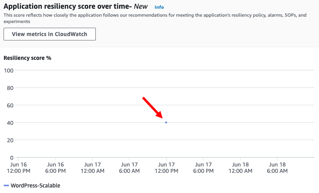Image resolution: width=319 pixels, height=193 pixels.
Task: Open the Info link beside the title
Action: pos(159,7)
